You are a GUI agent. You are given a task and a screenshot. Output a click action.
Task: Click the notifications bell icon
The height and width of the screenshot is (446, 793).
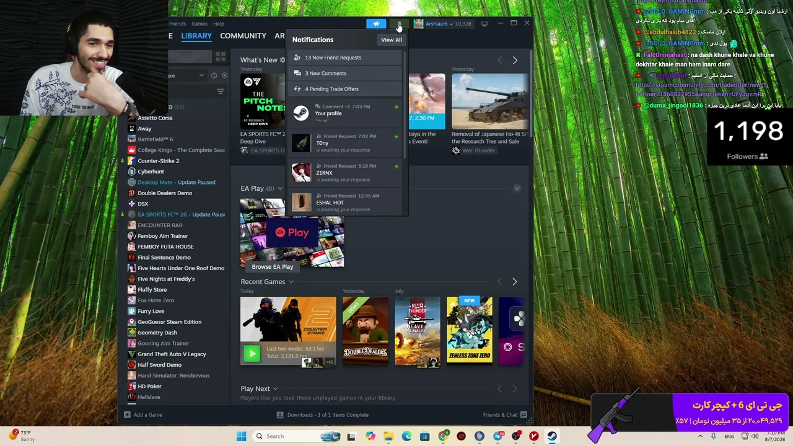399,24
